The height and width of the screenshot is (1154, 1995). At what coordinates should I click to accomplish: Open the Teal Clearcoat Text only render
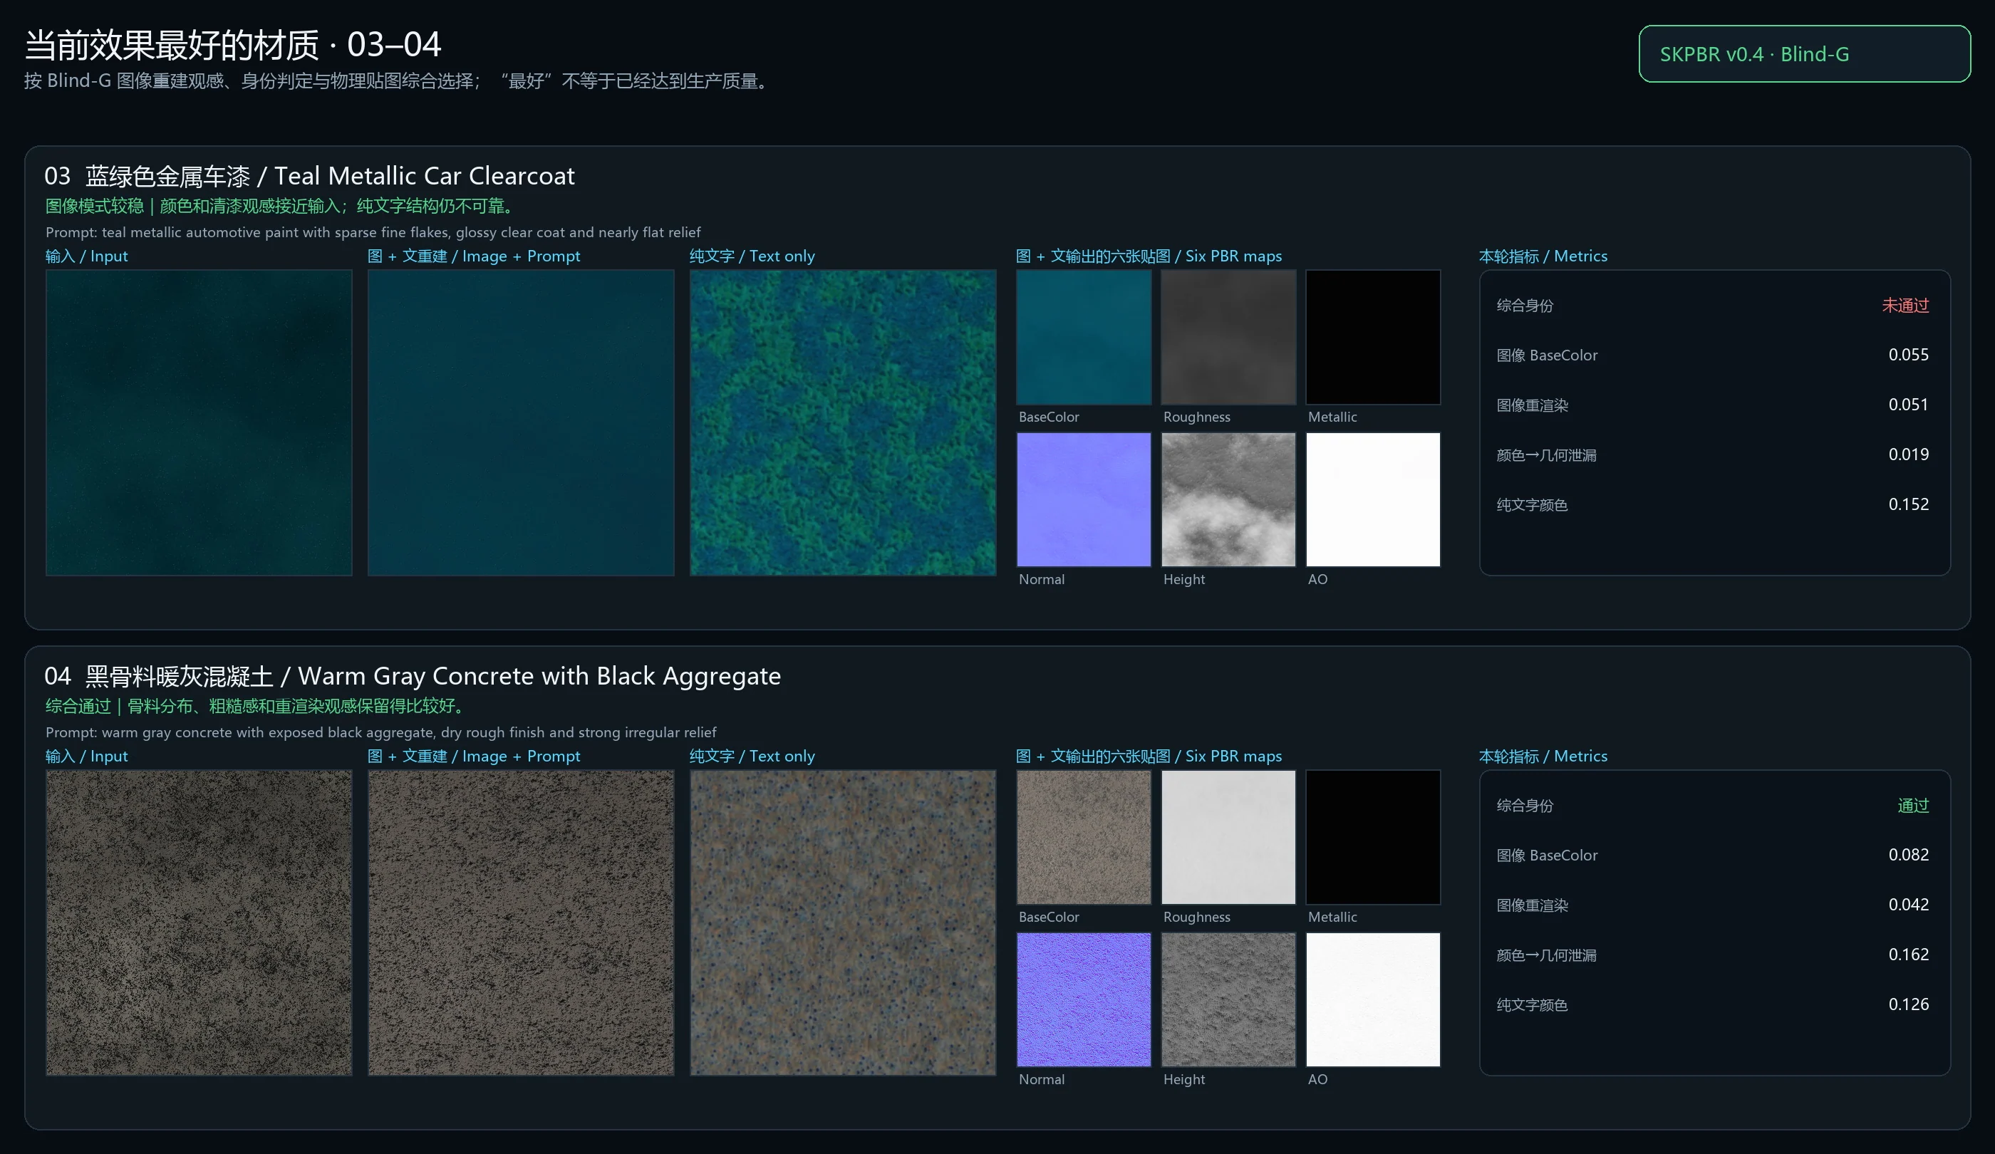click(x=843, y=422)
